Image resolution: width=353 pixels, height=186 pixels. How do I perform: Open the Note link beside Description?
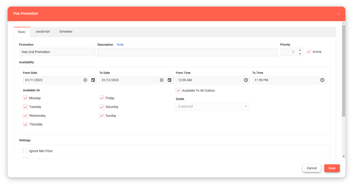pyautogui.click(x=120, y=45)
